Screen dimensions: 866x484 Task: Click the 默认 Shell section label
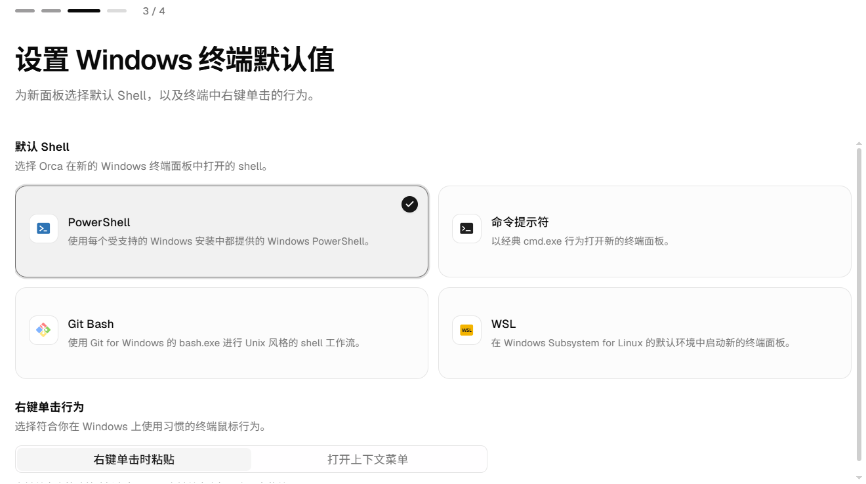[42, 147]
